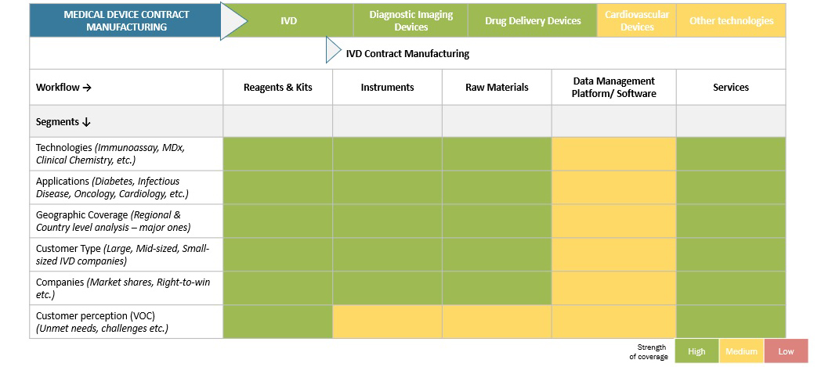Click the Raw Materials column header
The height and width of the screenshot is (367, 832).
497,88
